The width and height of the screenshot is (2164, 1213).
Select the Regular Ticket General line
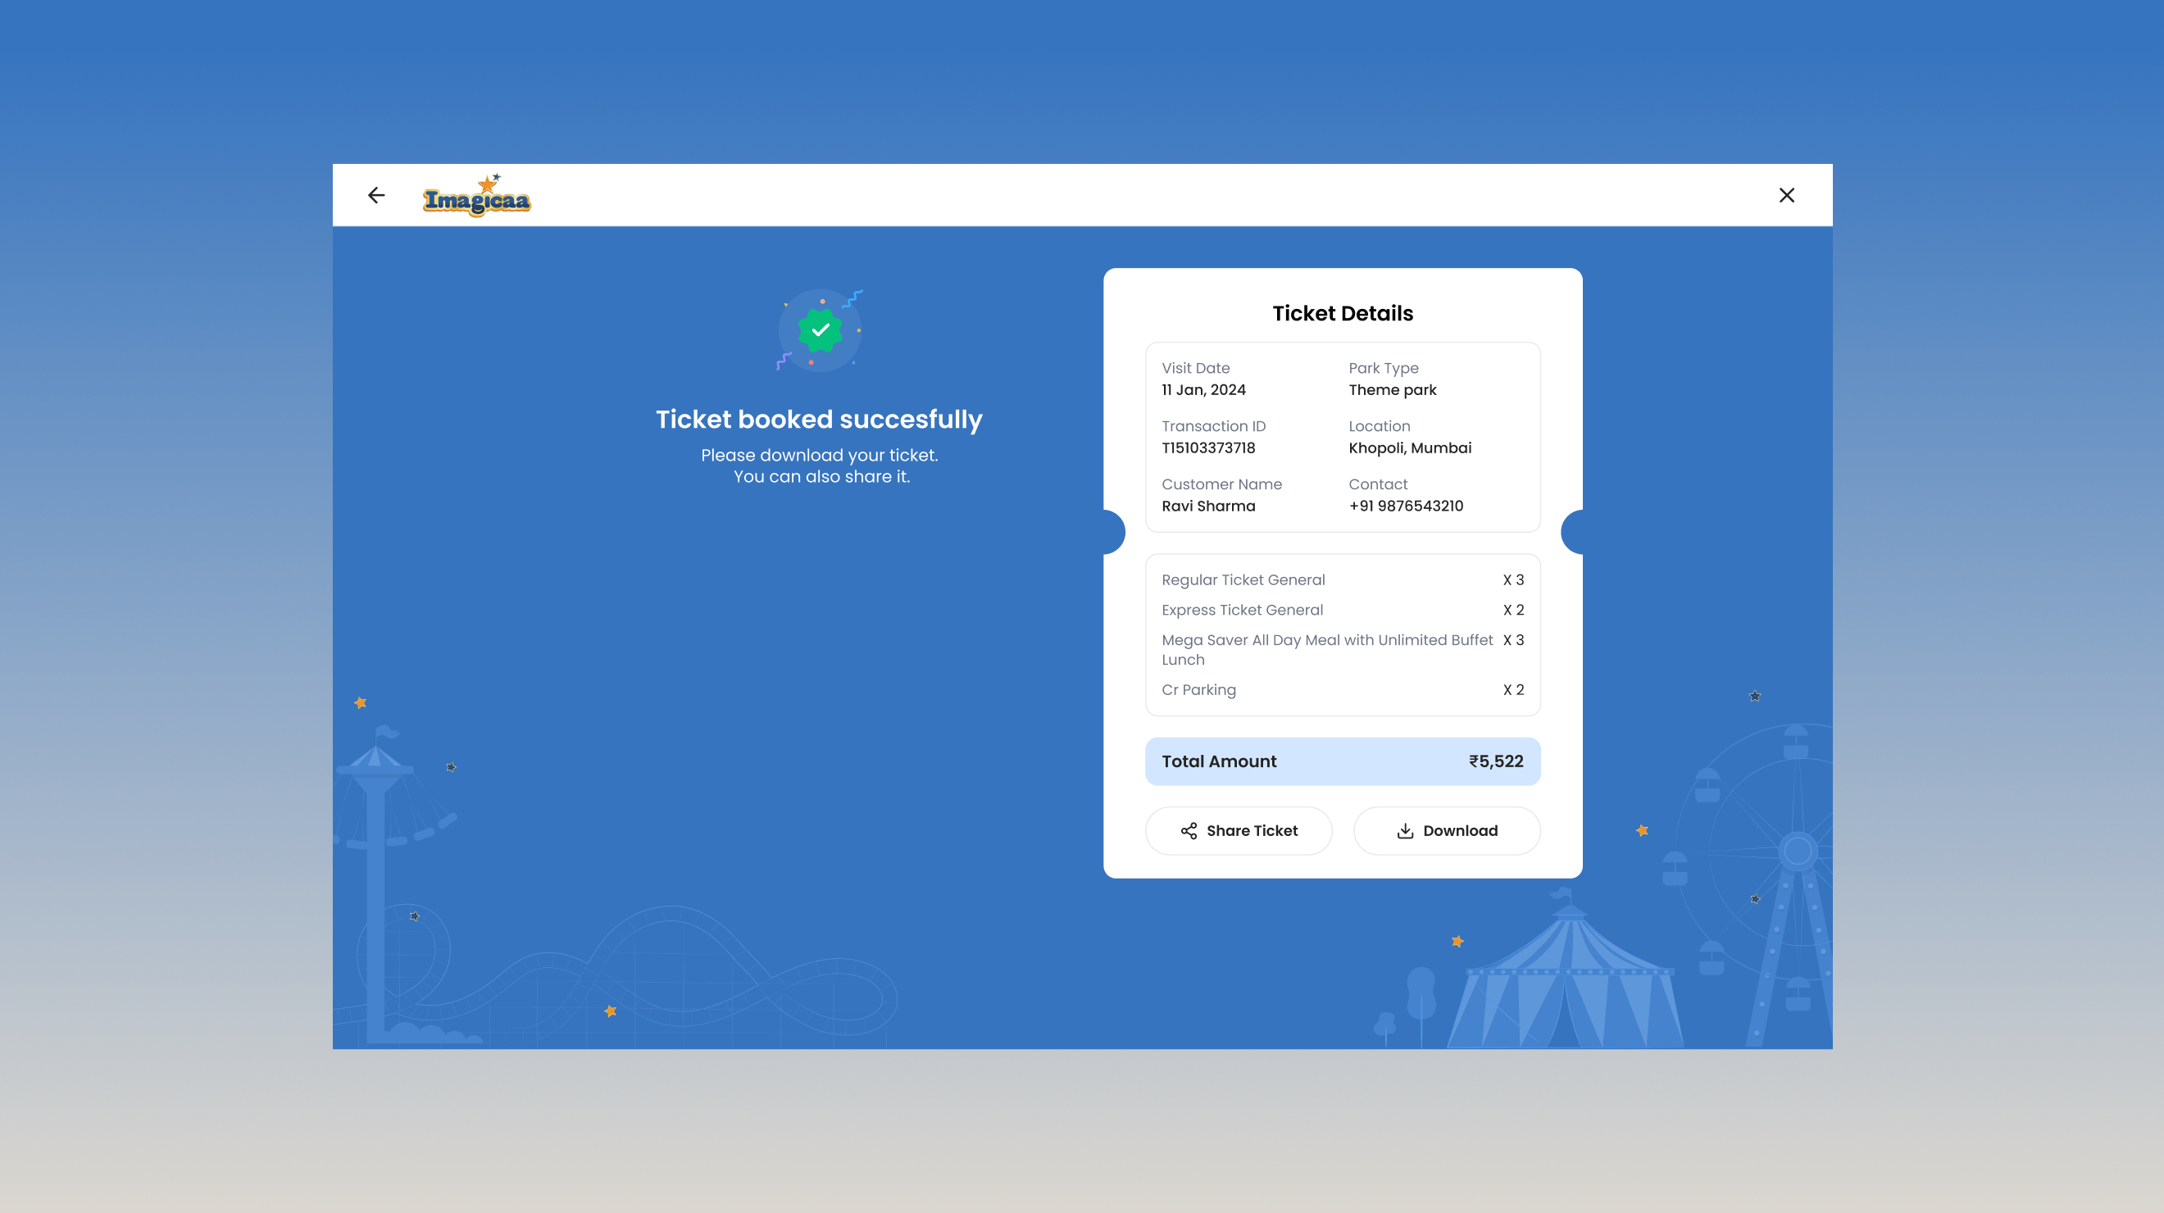pyautogui.click(x=1243, y=579)
